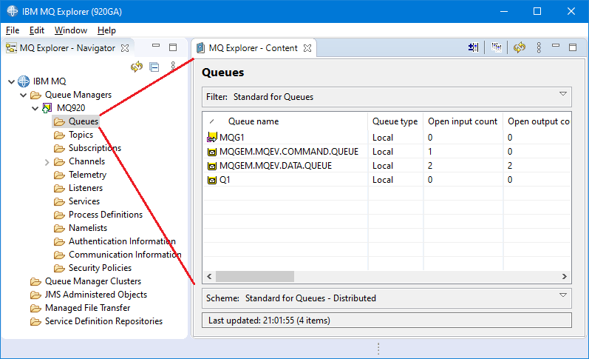This screenshot has width=589, height=359.
Task: Open the Edit menu
Action: 37,30
